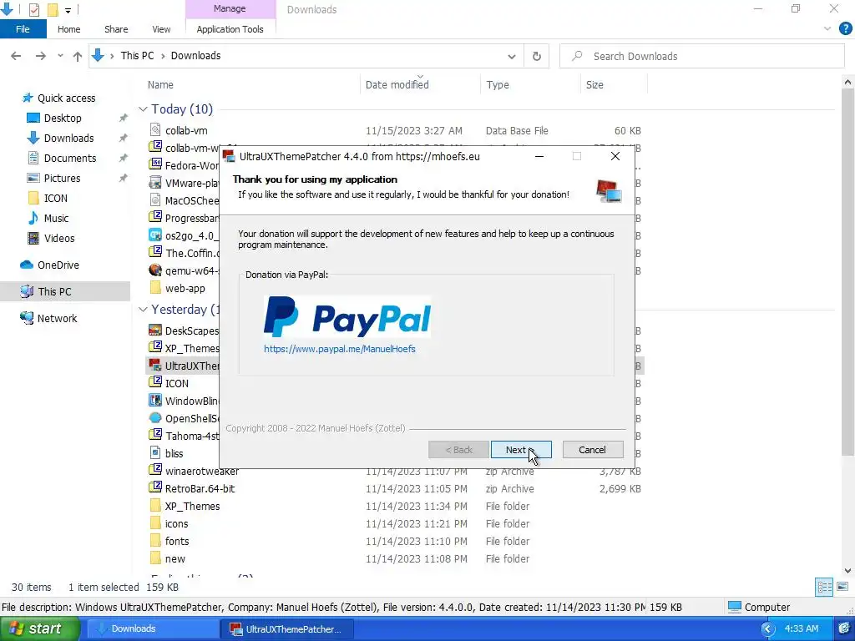Click the Fedora ISO file icon
Image resolution: width=855 pixels, height=641 pixels.
[155, 165]
